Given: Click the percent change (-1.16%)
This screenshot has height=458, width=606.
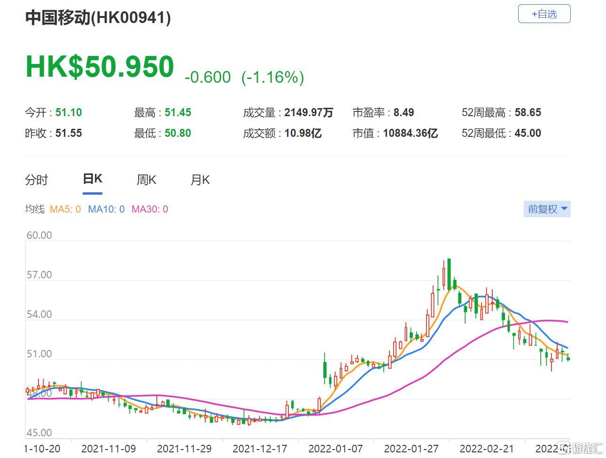Looking at the screenshot, I should pos(272,77).
